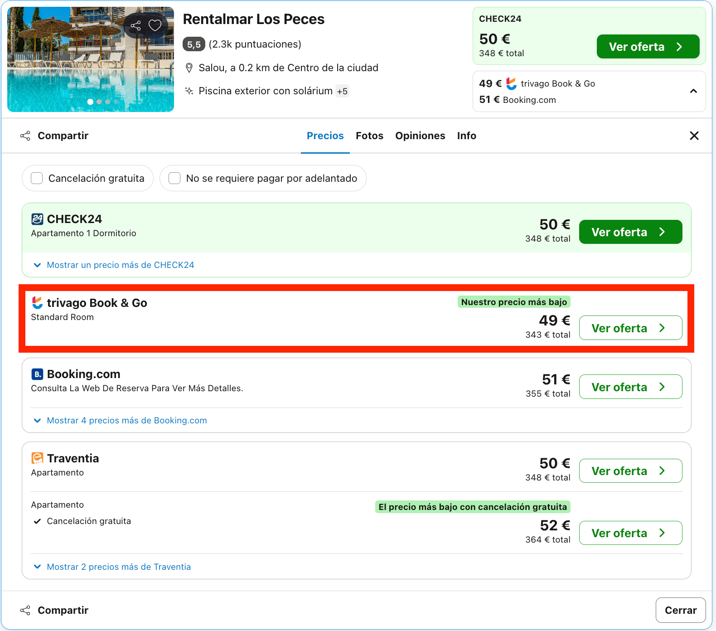
Task: Click the (2.3k puntuaciones) text
Action: pyautogui.click(x=255, y=44)
